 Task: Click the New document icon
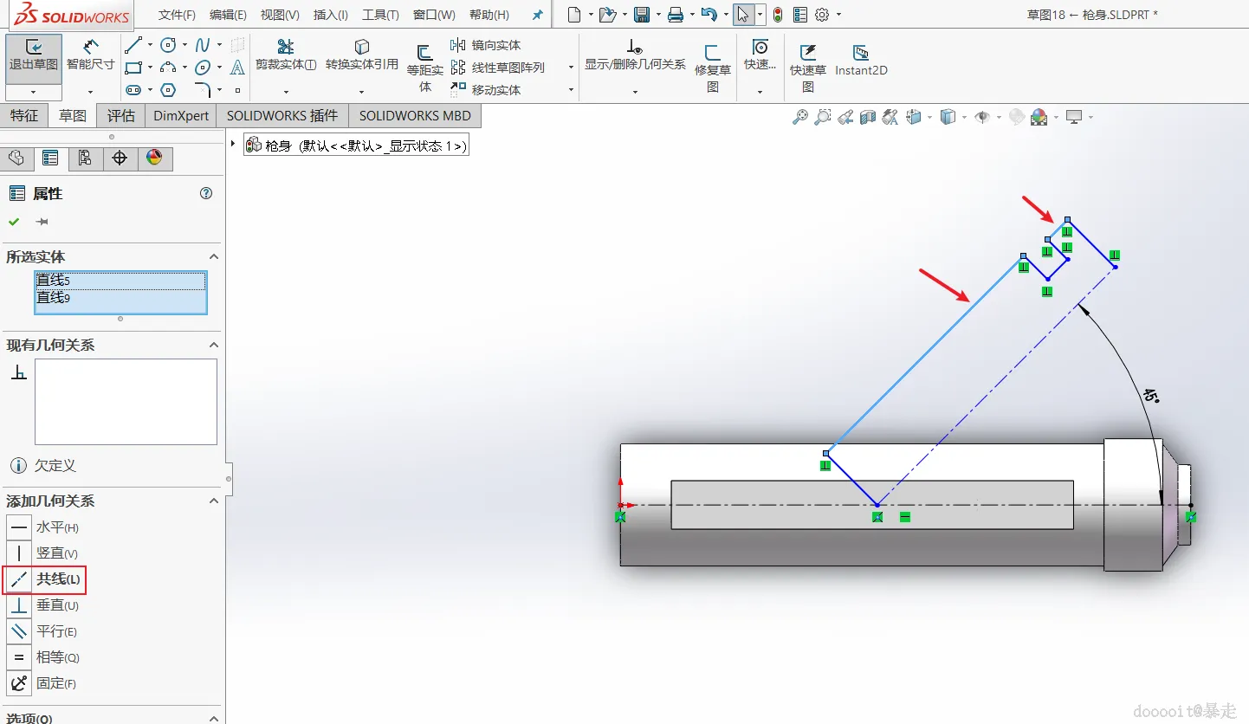click(x=574, y=15)
